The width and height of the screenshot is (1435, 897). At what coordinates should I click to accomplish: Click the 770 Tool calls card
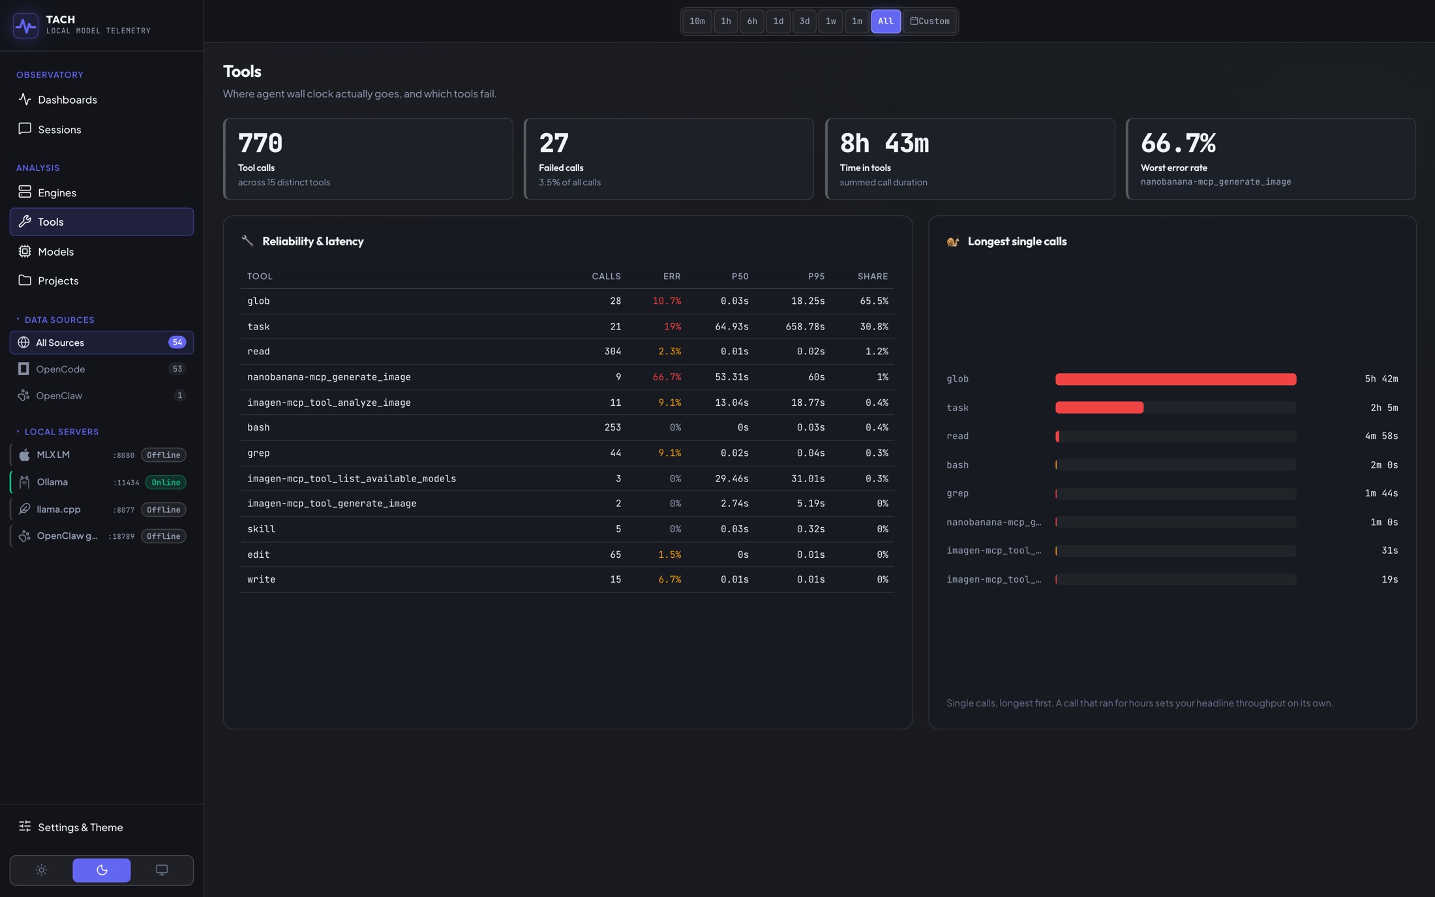[x=368, y=159]
